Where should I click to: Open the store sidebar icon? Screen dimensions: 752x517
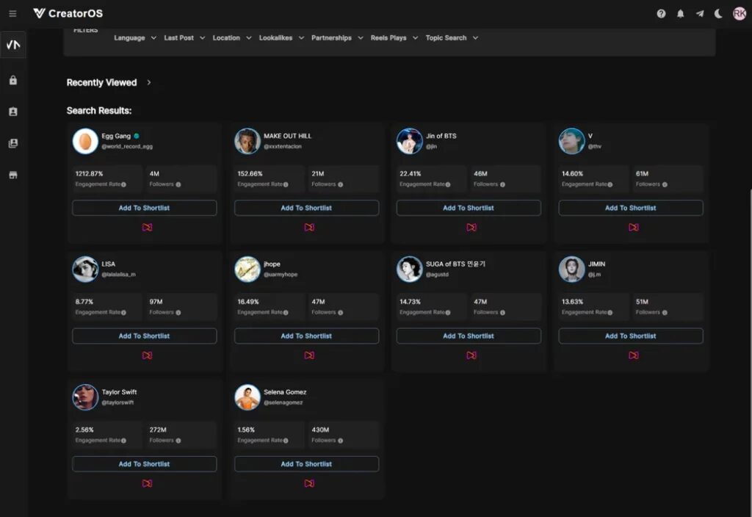[x=13, y=175]
